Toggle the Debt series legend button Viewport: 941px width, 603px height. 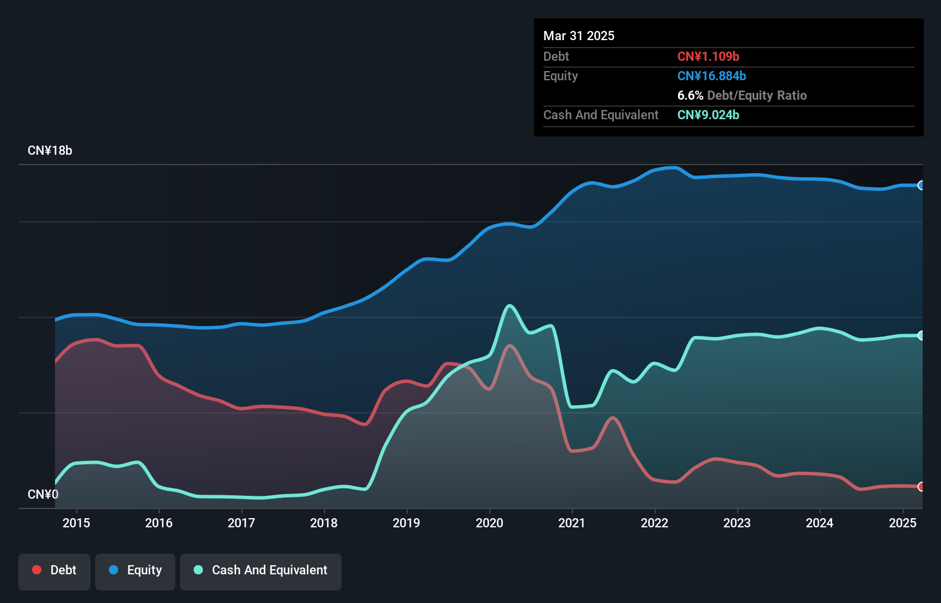(x=54, y=571)
